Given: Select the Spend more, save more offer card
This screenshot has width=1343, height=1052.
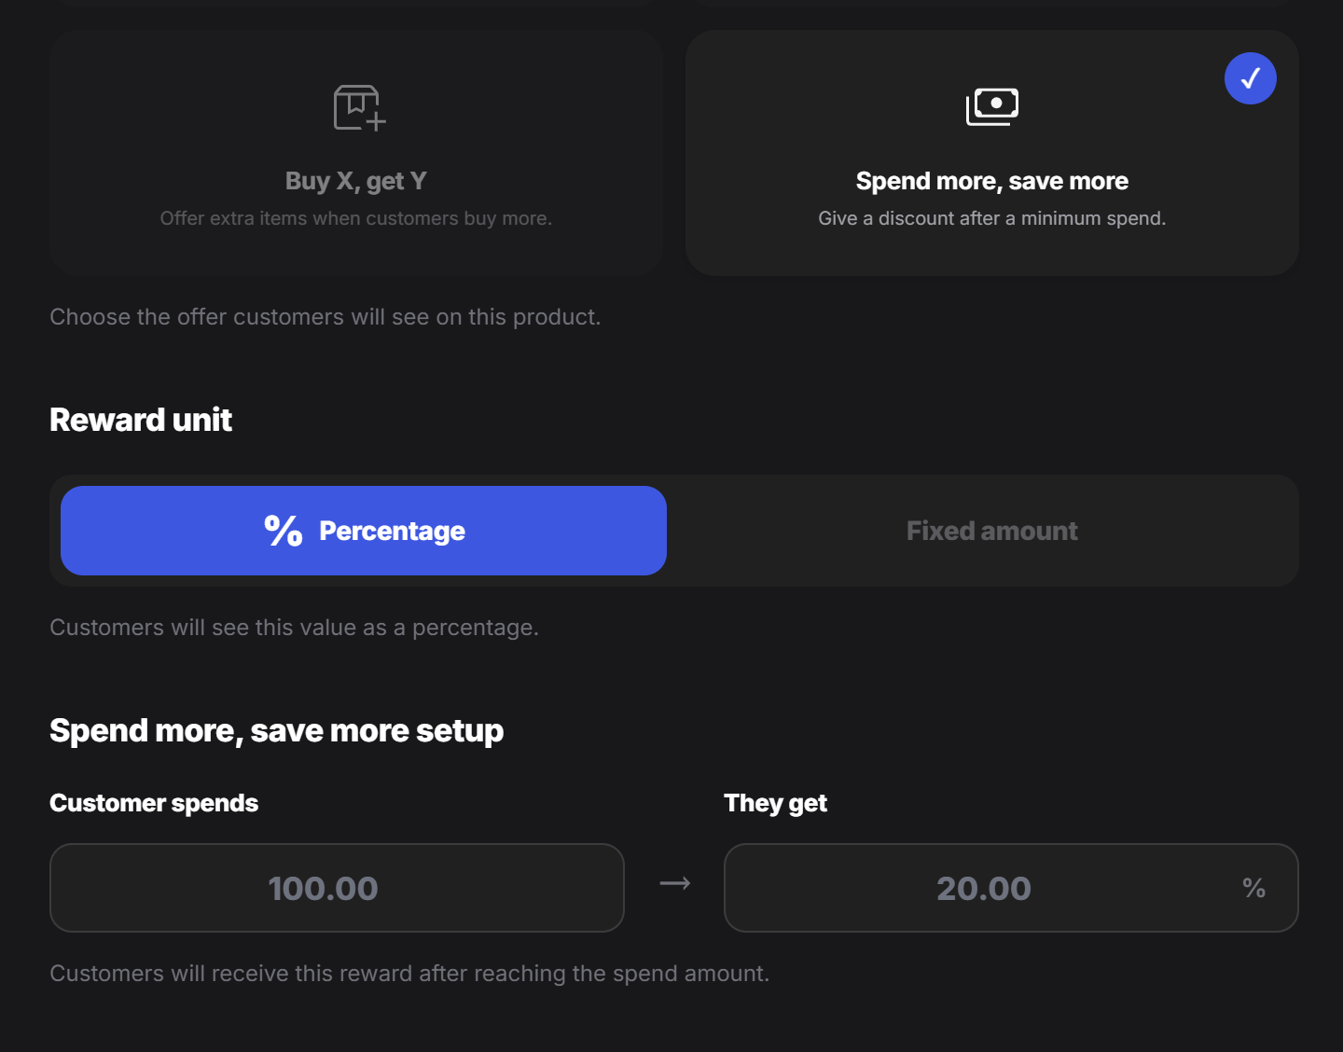Looking at the screenshot, I should (x=992, y=153).
